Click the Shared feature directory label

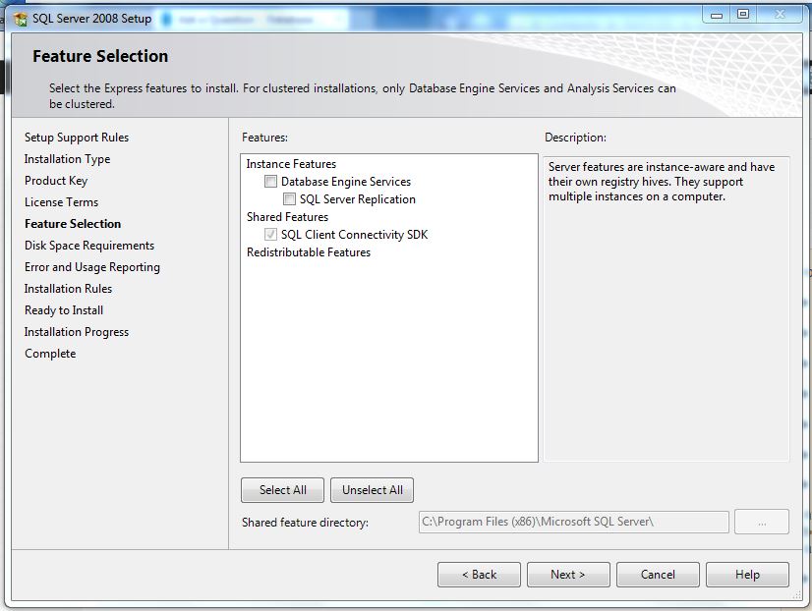tap(305, 523)
